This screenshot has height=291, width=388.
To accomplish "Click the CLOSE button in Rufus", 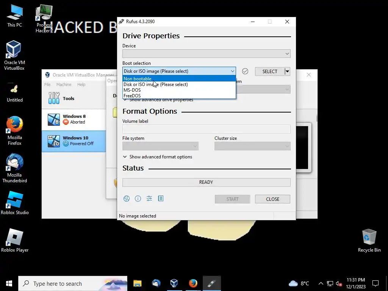I will (x=272, y=199).
